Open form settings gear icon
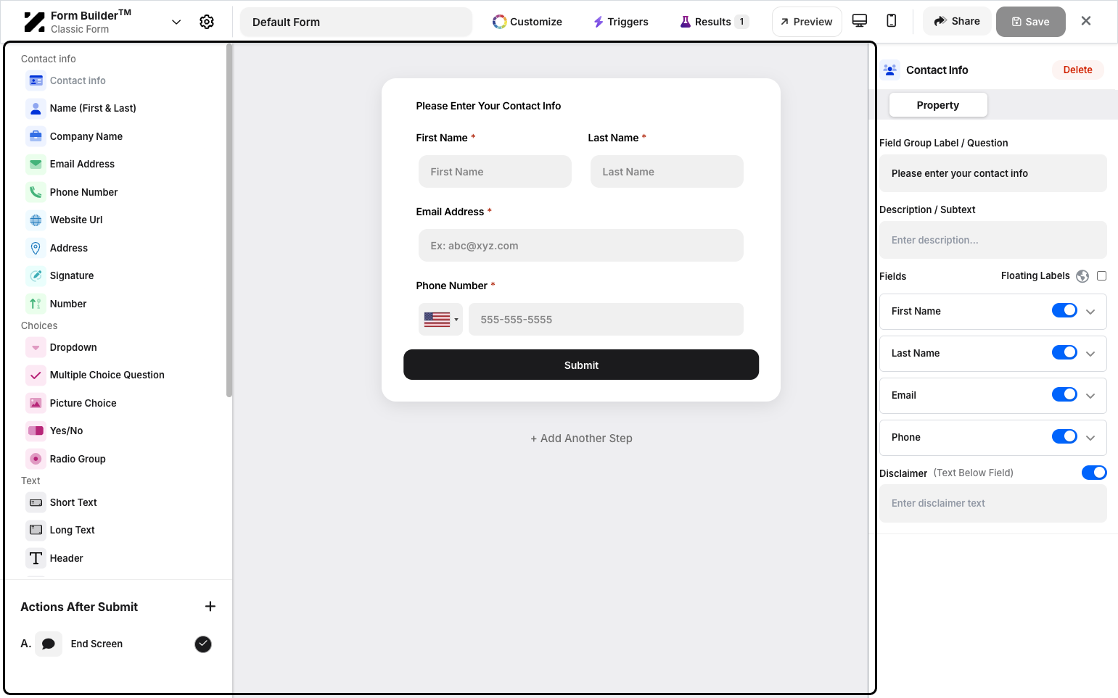The width and height of the screenshot is (1118, 698). point(207,22)
